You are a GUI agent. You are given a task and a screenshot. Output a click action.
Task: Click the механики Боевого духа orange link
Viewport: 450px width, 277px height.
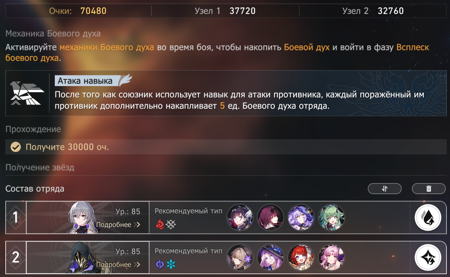click(x=107, y=47)
